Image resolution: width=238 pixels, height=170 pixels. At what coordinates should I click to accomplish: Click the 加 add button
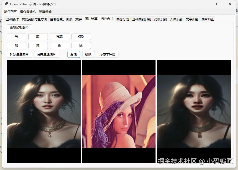click(x=16, y=46)
